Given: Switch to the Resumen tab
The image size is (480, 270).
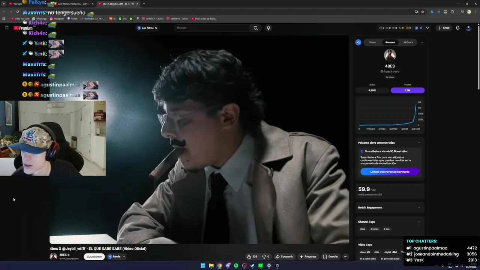Looking at the screenshot, I should (x=390, y=42).
